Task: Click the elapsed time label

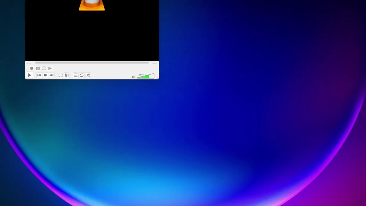Action: pyautogui.click(x=29, y=63)
